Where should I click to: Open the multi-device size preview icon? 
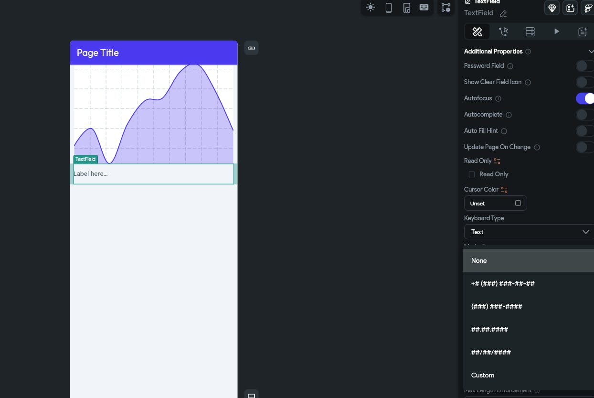click(x=406, y=8)
